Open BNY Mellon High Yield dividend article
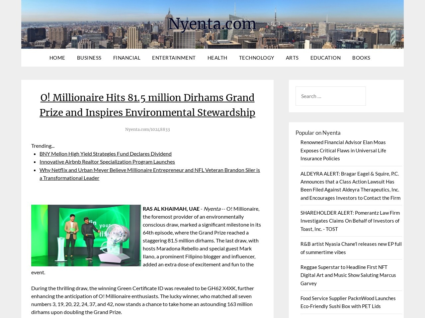The image size is (425, 318). coord(105,154)
